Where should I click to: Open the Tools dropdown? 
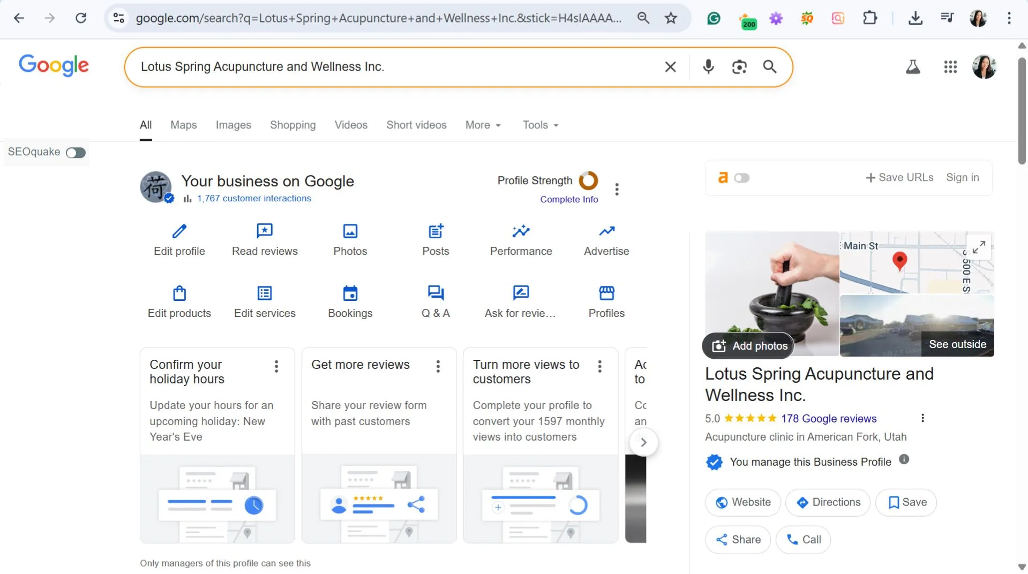(x=540, y=125)
